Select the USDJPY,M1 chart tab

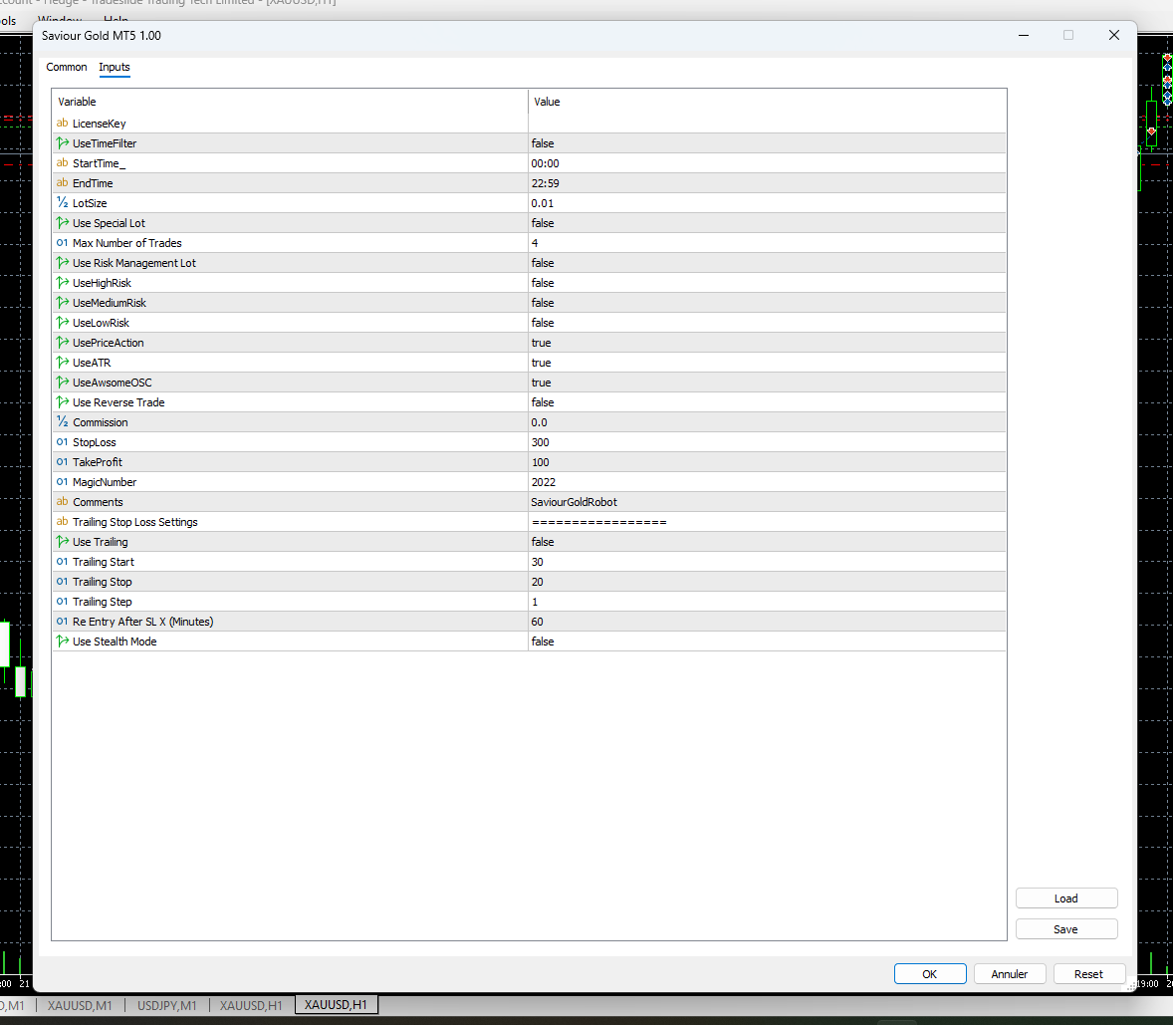166,1005
